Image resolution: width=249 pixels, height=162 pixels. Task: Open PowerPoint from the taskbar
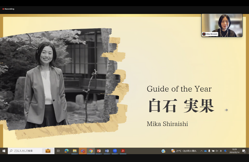[x=98, y=151]
